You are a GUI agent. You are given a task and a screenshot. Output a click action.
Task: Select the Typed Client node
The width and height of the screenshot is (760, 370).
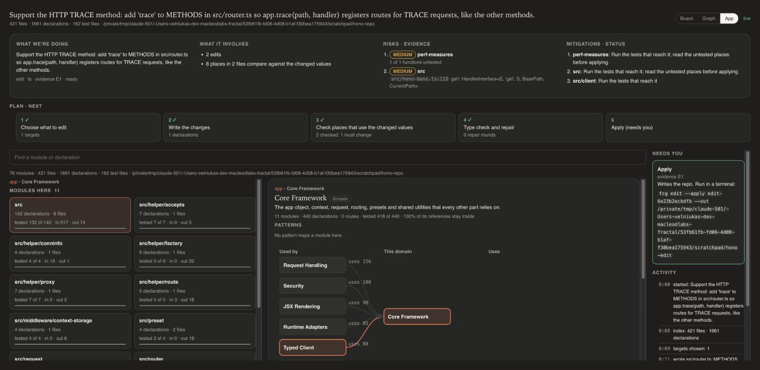click(x=313, y=348)
